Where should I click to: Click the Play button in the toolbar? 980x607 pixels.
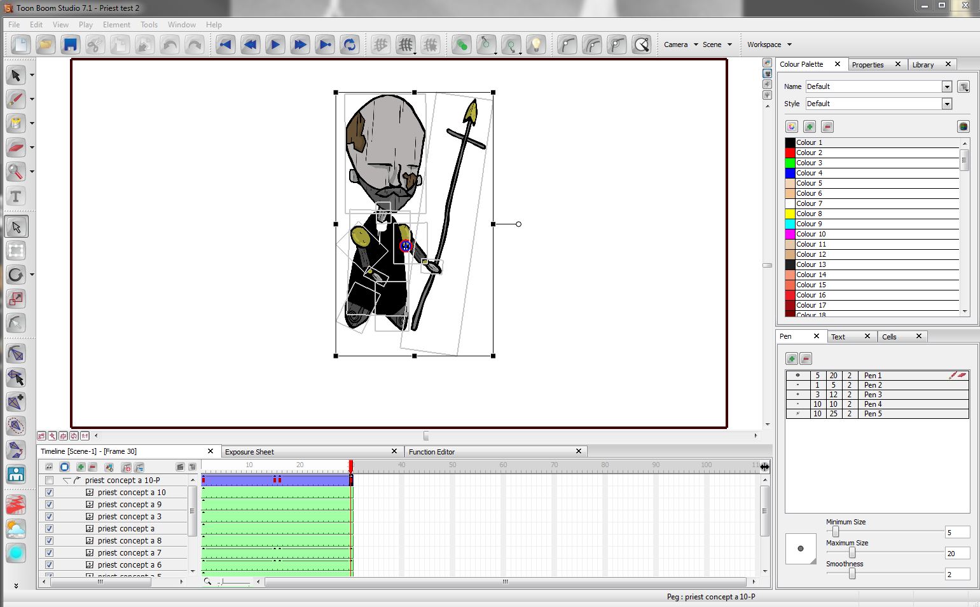275,44
